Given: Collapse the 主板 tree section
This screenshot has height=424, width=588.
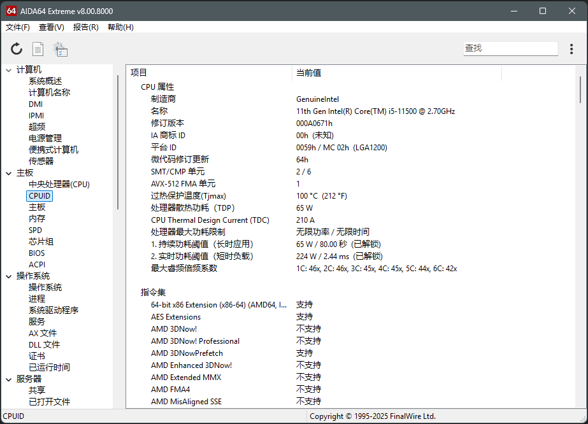Looking at the screenshot, I should pyautogui.click(x=8, y=173).
